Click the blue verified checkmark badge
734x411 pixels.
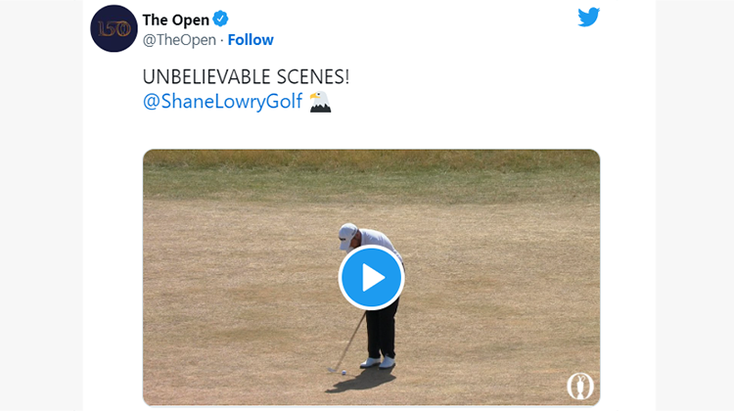220,20
